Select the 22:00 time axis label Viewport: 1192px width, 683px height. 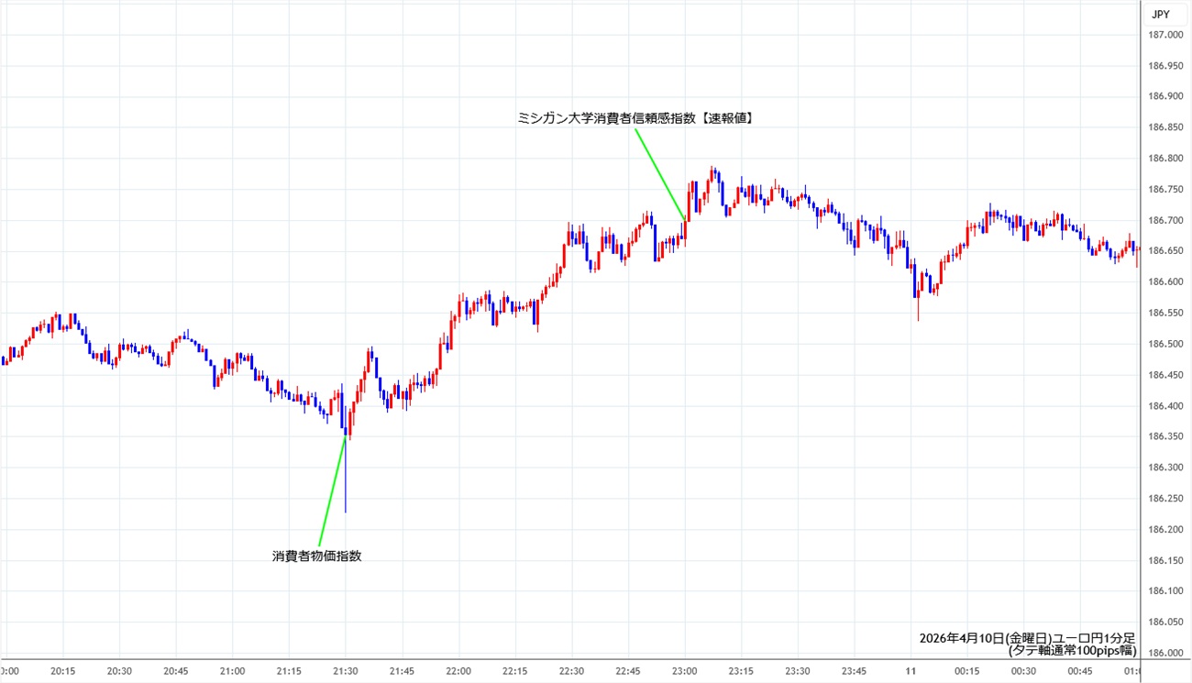pyautogui.click(x=458, y=671)
